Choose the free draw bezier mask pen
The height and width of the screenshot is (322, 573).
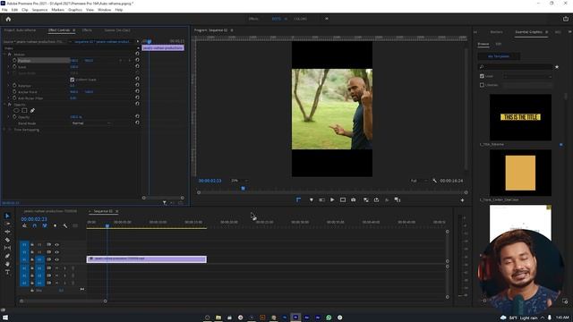(x=32, y=110)
